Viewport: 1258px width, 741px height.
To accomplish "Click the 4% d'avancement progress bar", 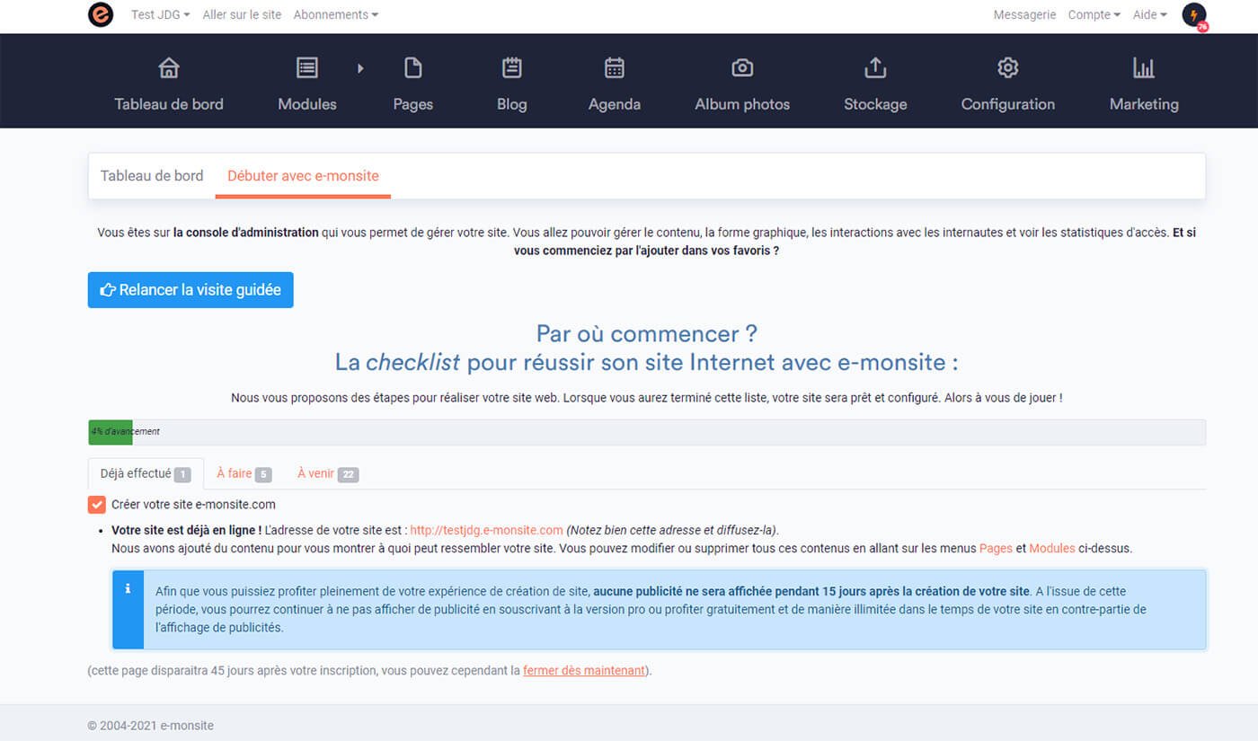I will [647, 432].
